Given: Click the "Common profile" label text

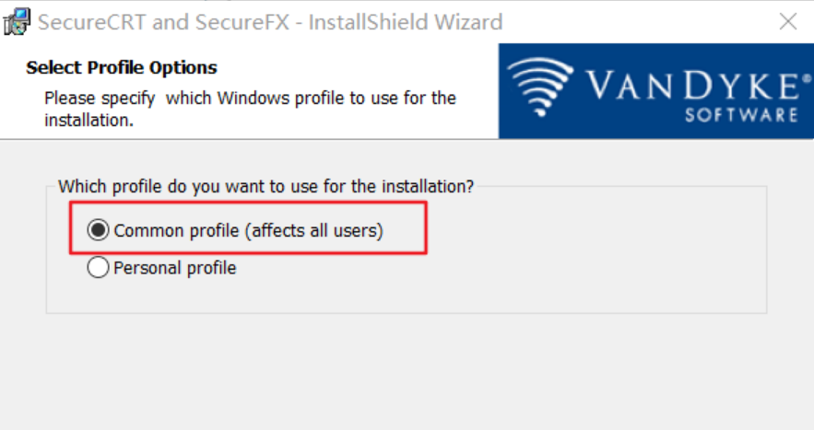Looking at the screenshot, I should pos(177,230).
